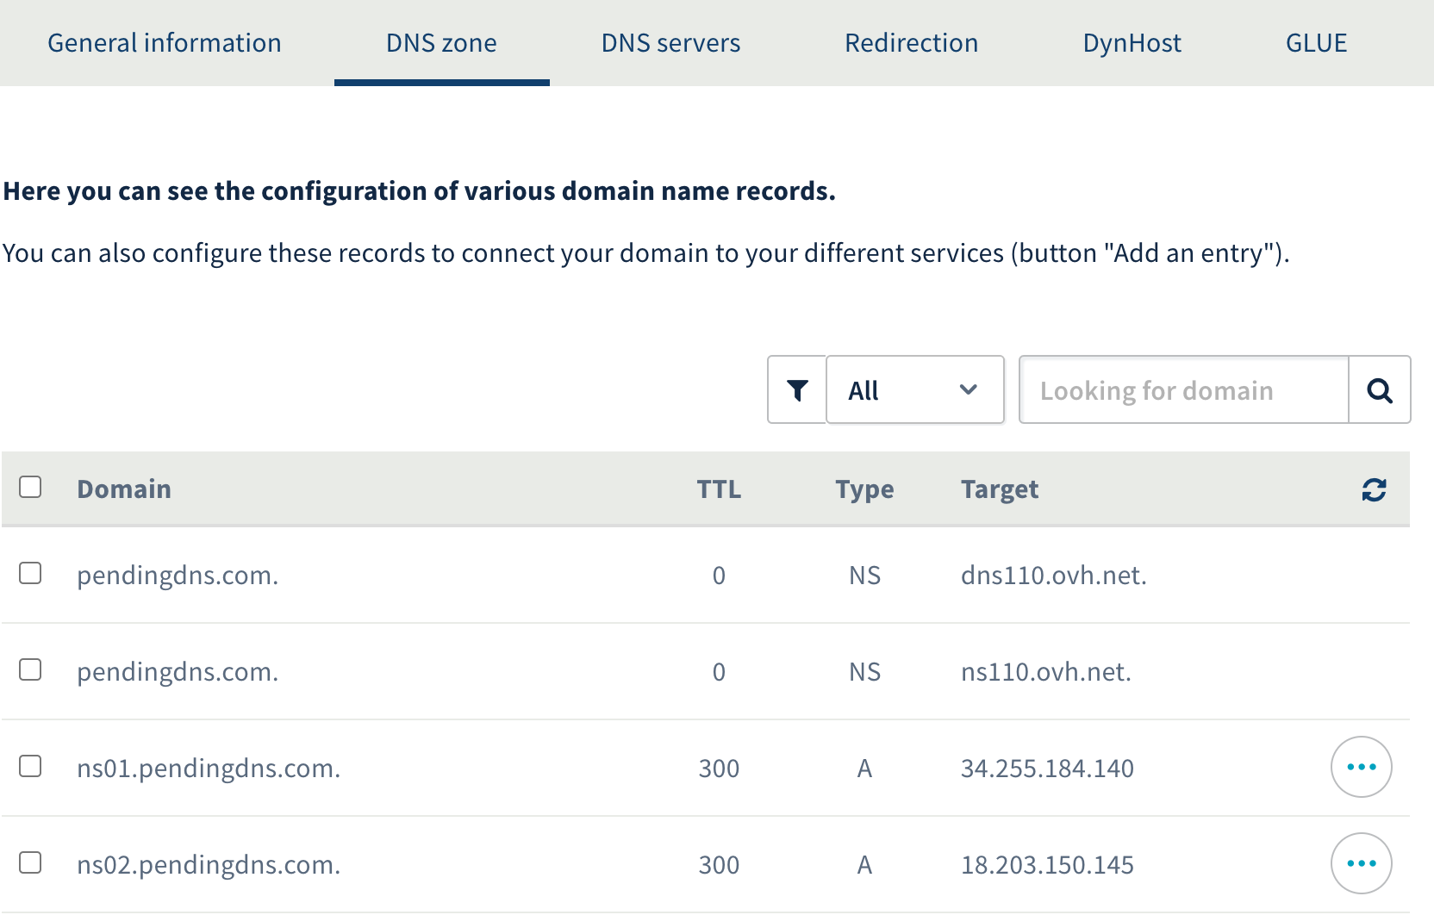Open the Redirection tab
Screen dimensions: 1434x915
[911, 42]
